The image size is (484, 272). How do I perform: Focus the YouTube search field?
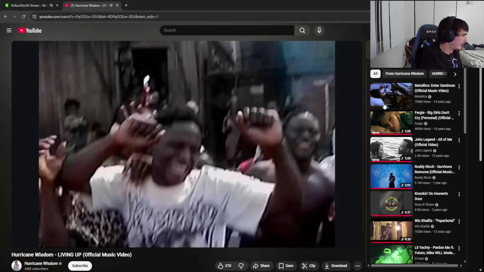coord(227,30)
